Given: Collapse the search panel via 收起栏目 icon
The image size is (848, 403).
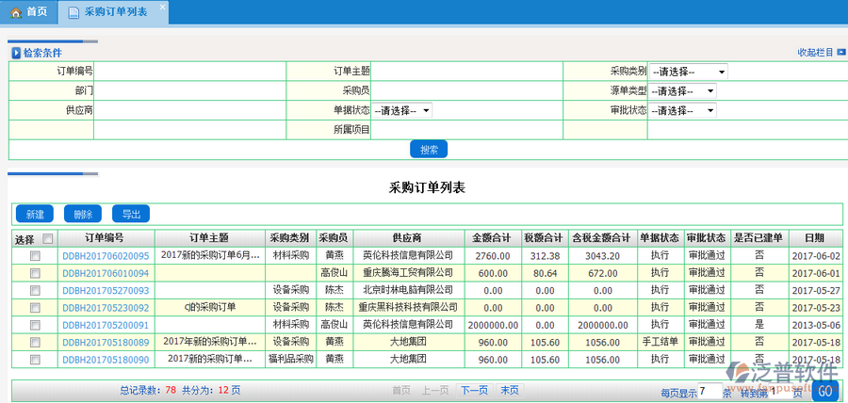Looking at the screenshot, I should pyautogui.click(x=840, y=53).
